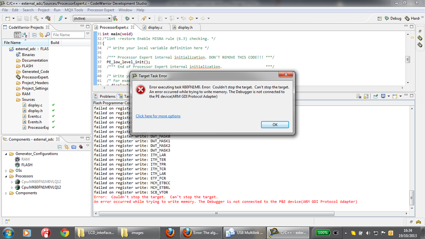Click the Open Perspective icon left of Debug

(x=379, y=18)
